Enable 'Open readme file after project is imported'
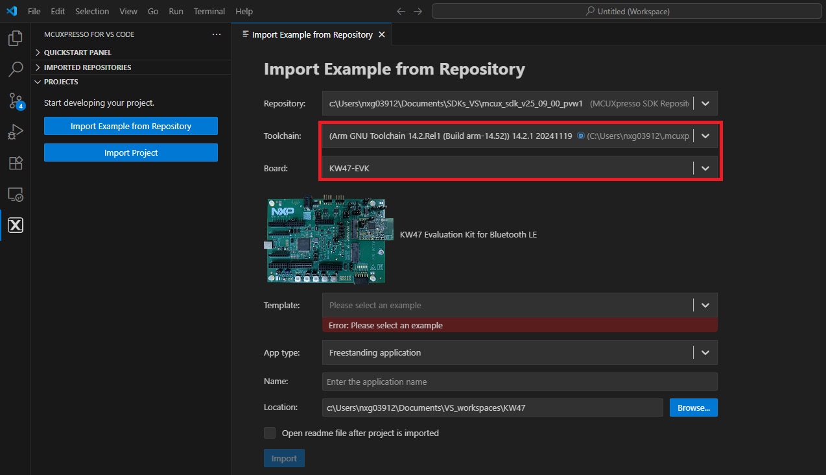826x475 pixels. pos(270,433)
